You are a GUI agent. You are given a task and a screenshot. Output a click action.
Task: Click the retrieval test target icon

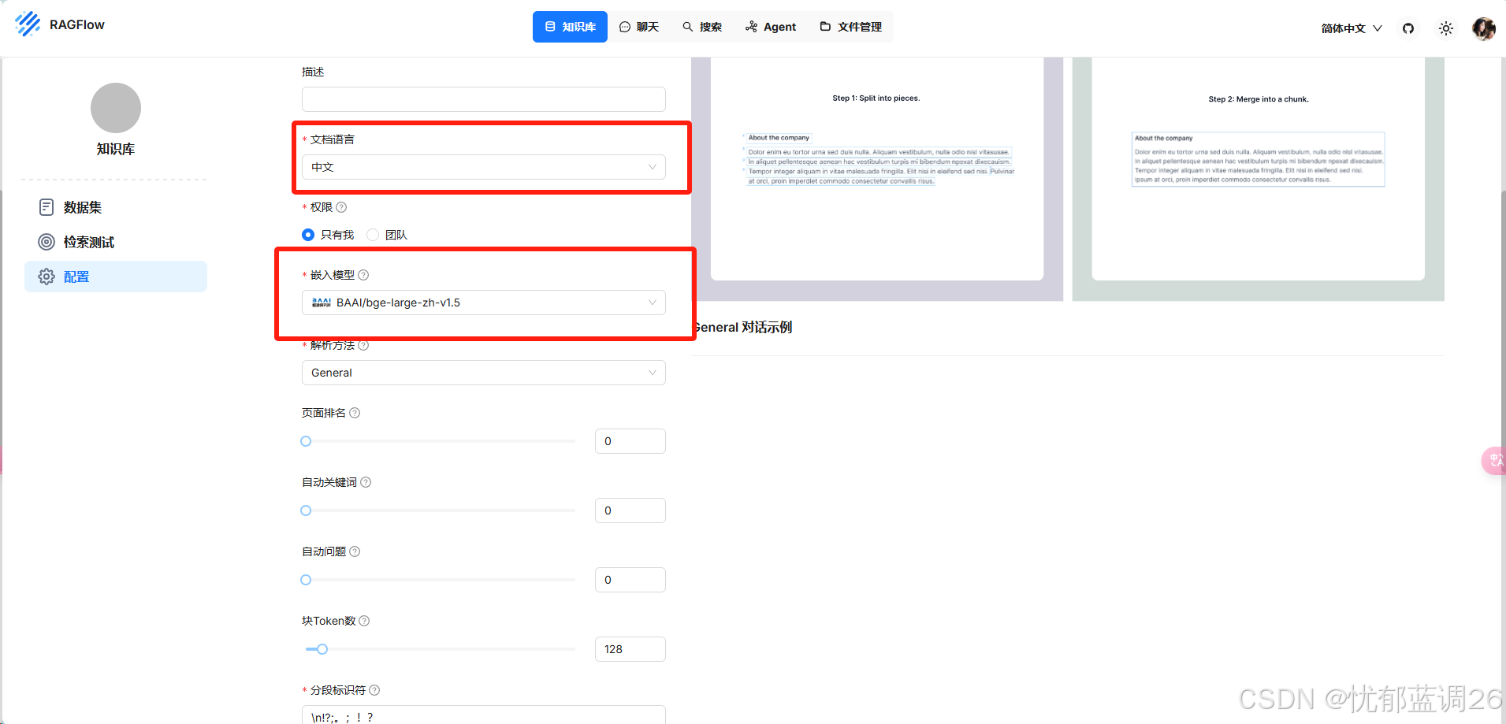coord(46,242)
